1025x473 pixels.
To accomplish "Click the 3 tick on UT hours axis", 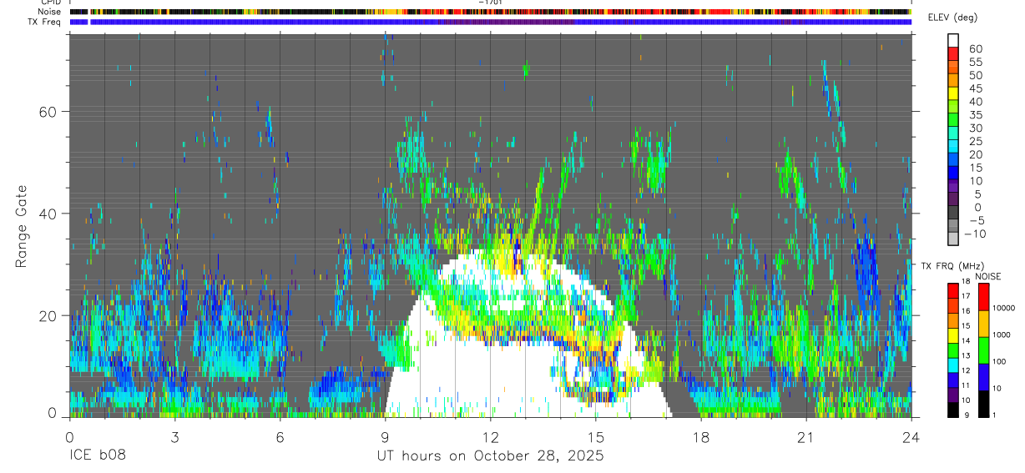I will coord(174,437).
